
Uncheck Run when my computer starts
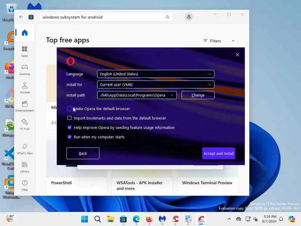pos(69,137)
